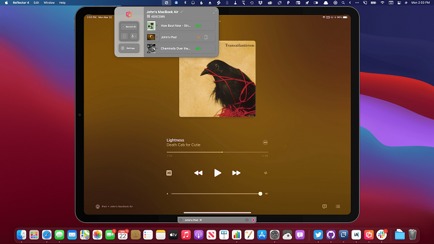Open Music app from the Dock

(x=186, y=235)
